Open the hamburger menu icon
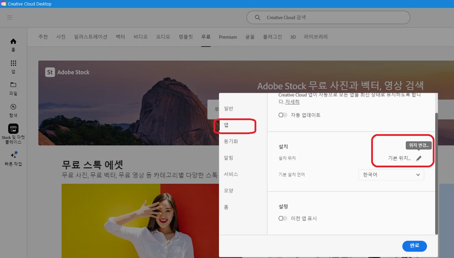The image size is (454, 258). 10,17
